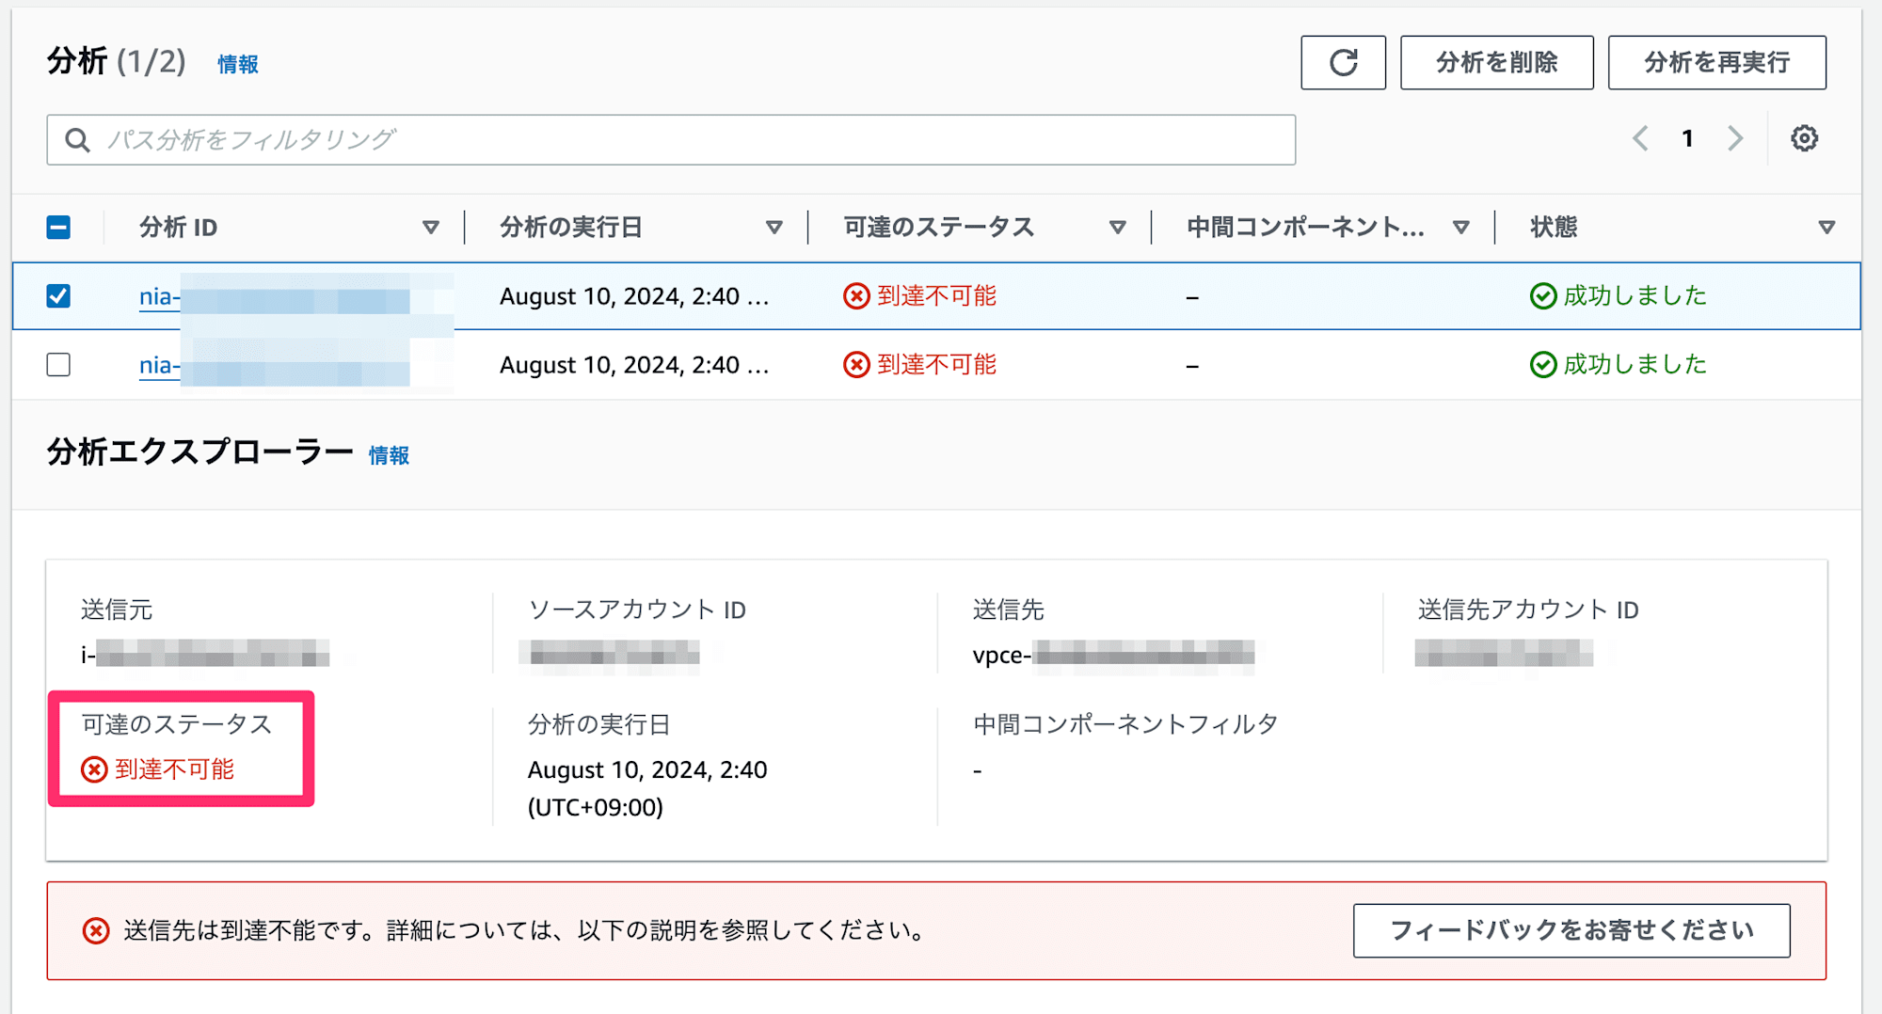The height and width of the screenshot is (1014, 1882).
Task: Click 到達不可能 text in second row
Action: pos(936,364)
